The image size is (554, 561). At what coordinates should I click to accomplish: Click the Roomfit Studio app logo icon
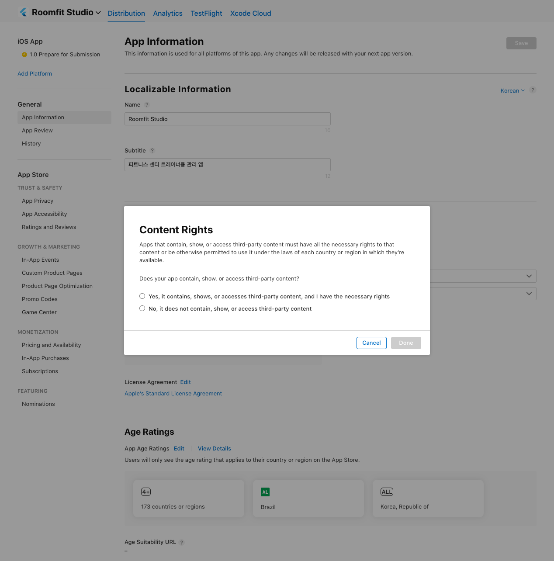24,13
